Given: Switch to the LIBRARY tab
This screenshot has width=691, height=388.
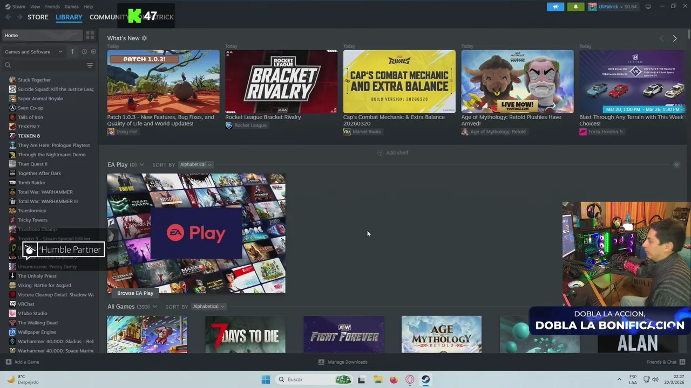Looking at the screenshot, I should pyautogui.click(x=69, y=17).
